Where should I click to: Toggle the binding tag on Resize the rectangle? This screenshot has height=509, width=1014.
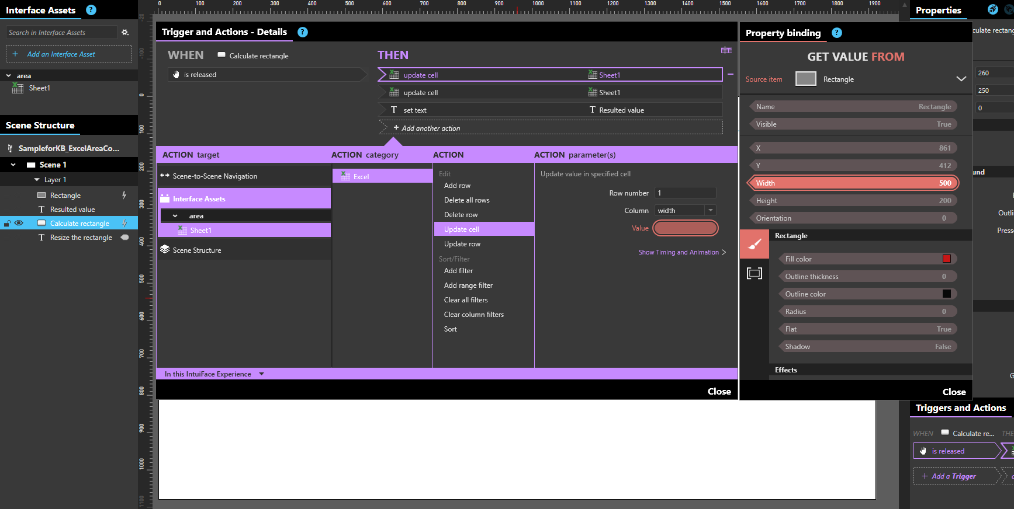tap(124, 237)
